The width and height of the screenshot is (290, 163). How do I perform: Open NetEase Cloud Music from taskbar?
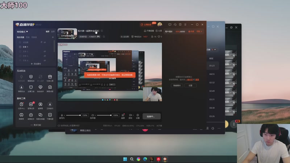158,159
